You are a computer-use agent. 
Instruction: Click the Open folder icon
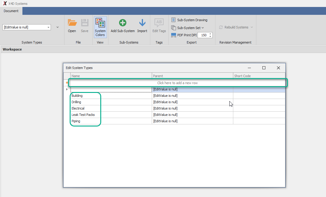click(x=72, y=23)
